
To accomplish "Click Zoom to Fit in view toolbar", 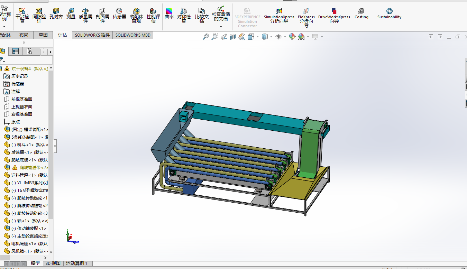I will coord(206,37).
